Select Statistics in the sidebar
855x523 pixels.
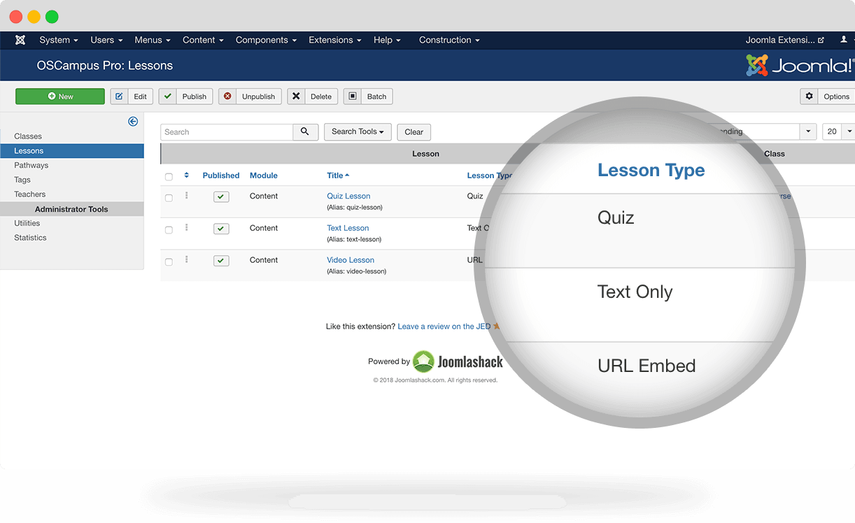[30, 238]
